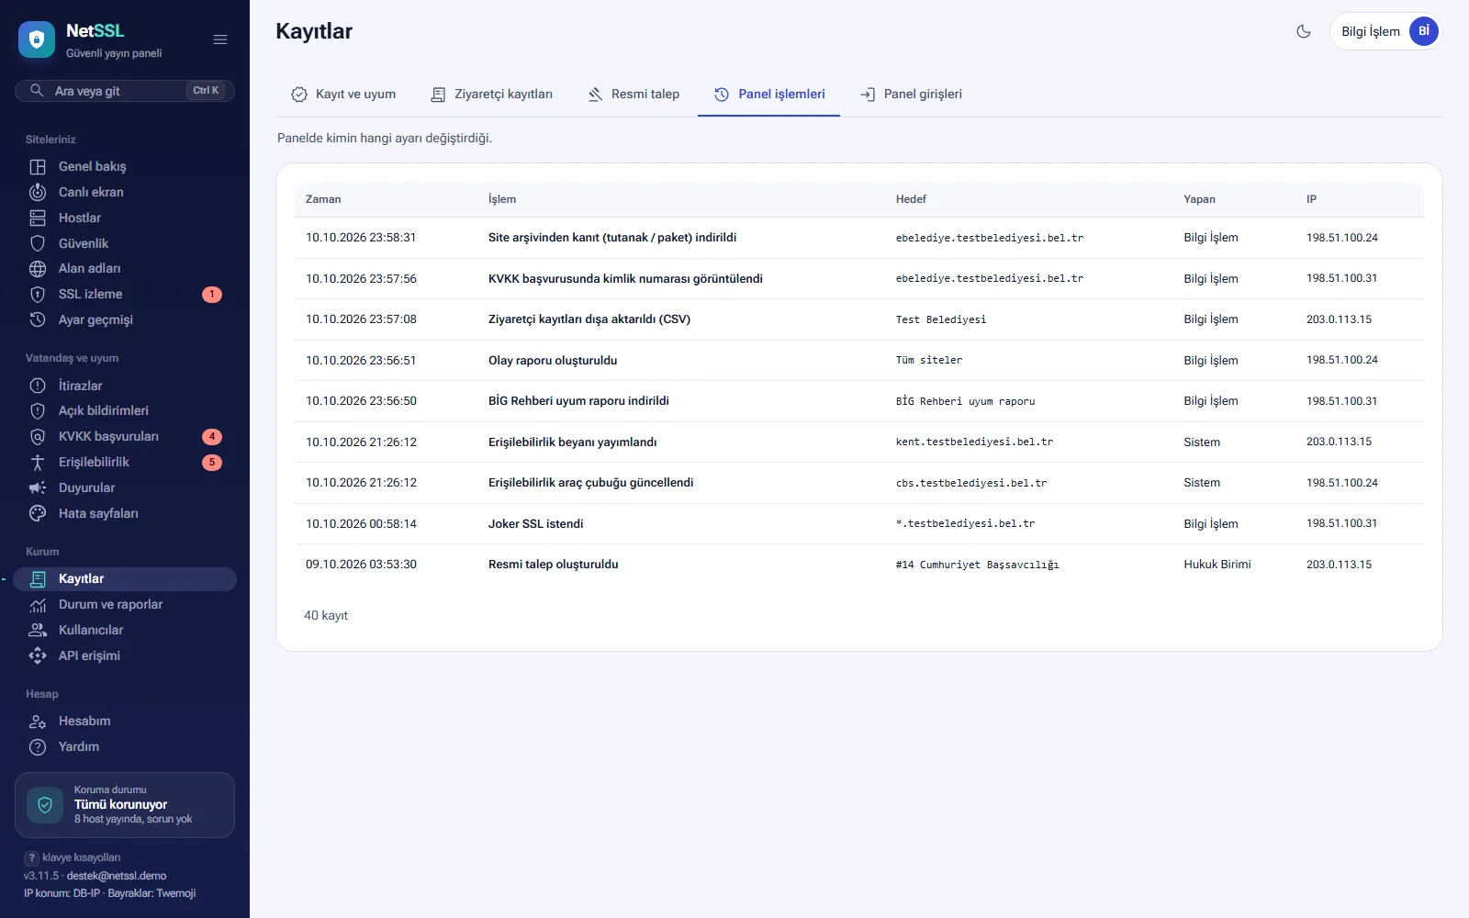
Task: Click the 'Olay raporu oluşturuldu' entry
Action: 553,360
